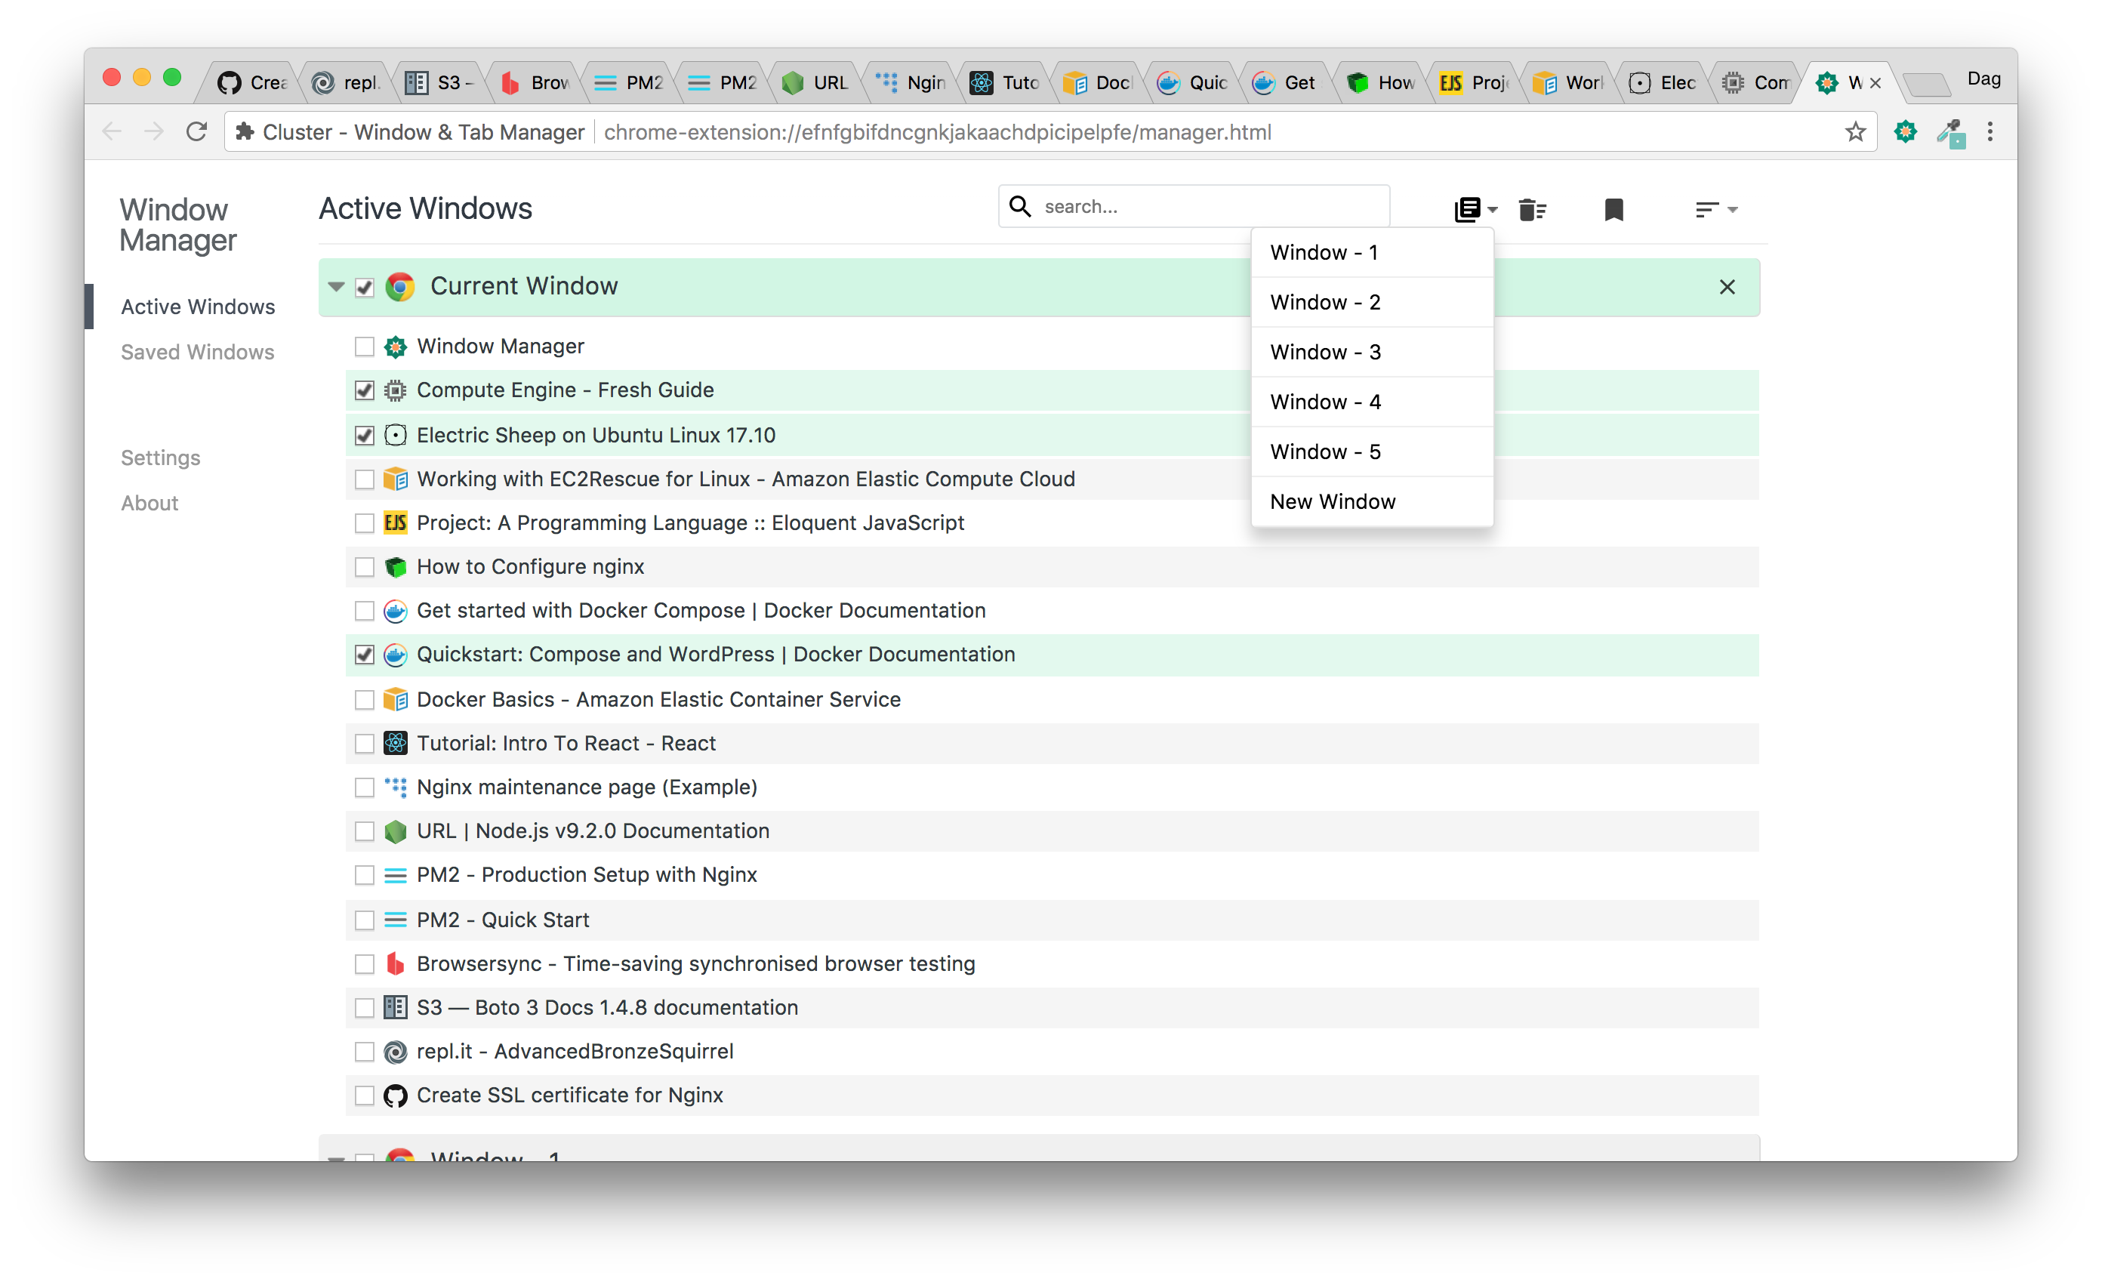Open Active Windows in sidebar
This screenshot has width=2102, height=1282.
198,307
